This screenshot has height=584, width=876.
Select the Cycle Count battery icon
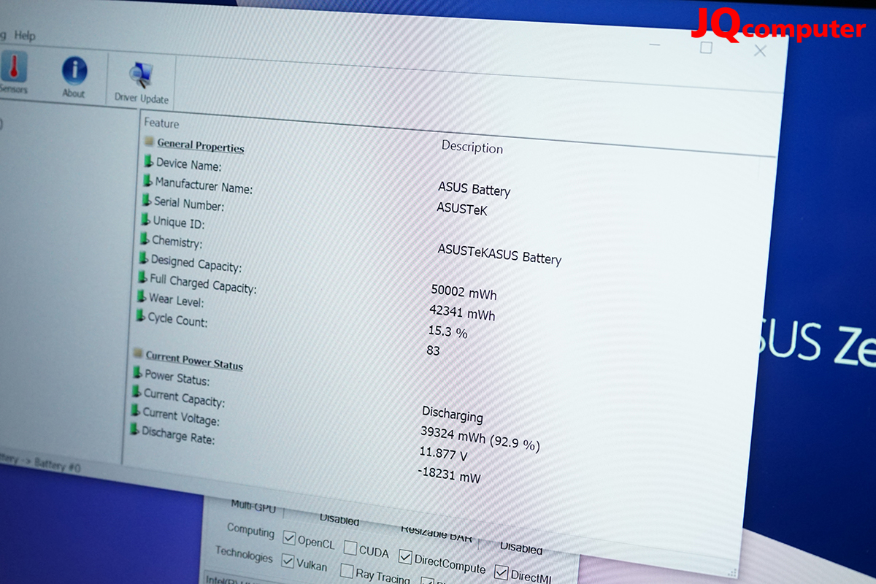click(140, 315)
